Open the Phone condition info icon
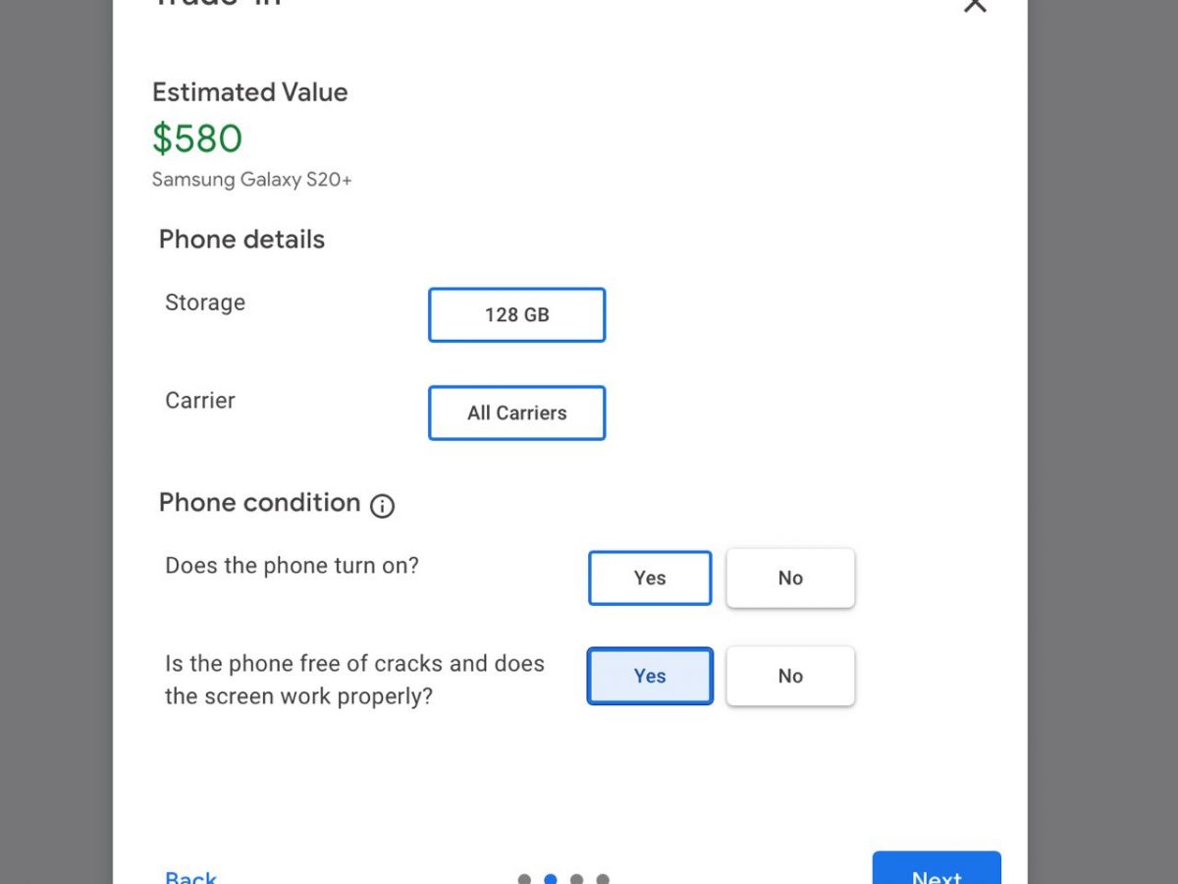Image resolution: width=1178 pixels, height=884 pixels. [x=382, y=506]
